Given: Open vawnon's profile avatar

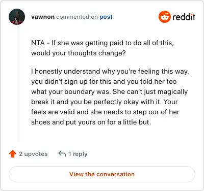Looking at the screenshot, I should (x=17, y=17).
